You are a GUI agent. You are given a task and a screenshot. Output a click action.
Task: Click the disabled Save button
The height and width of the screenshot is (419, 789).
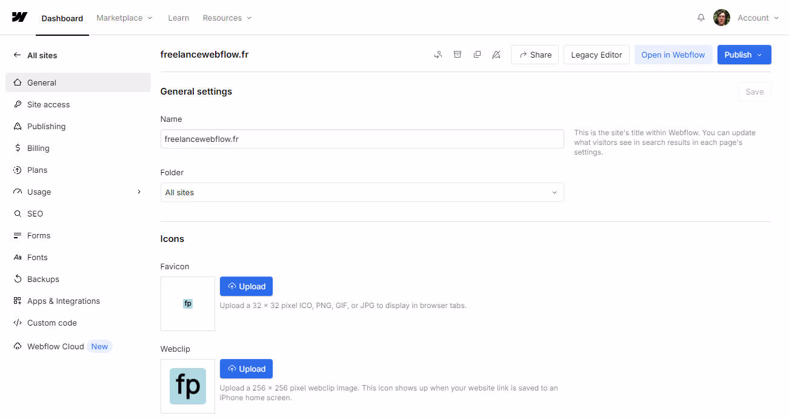click(754, 92)
